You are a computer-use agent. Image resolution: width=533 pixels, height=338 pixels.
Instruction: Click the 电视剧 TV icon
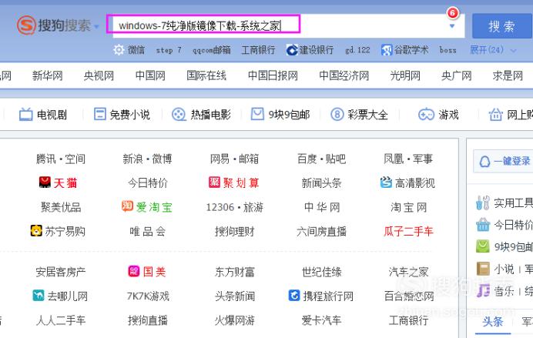coord(26,115)
